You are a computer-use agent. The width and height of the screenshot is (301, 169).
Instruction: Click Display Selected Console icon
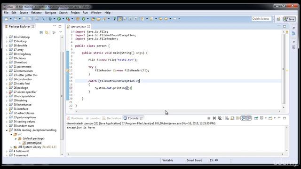[261, 118]
